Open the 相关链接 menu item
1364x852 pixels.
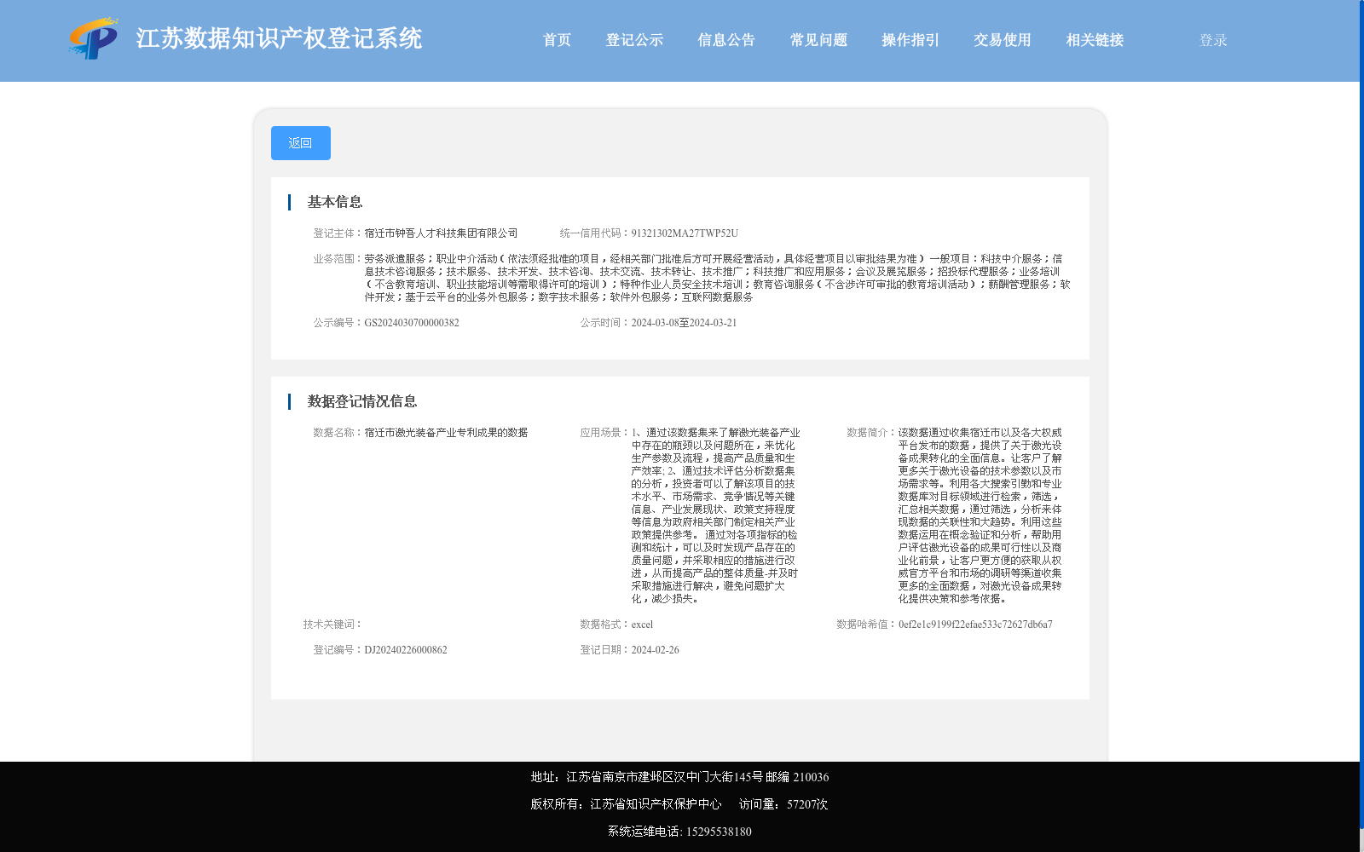(1095, 40)
